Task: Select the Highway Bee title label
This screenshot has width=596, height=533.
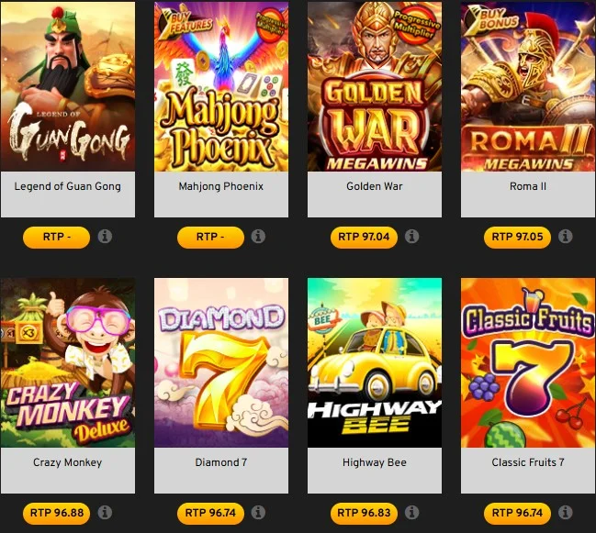Action: point(375,462)
